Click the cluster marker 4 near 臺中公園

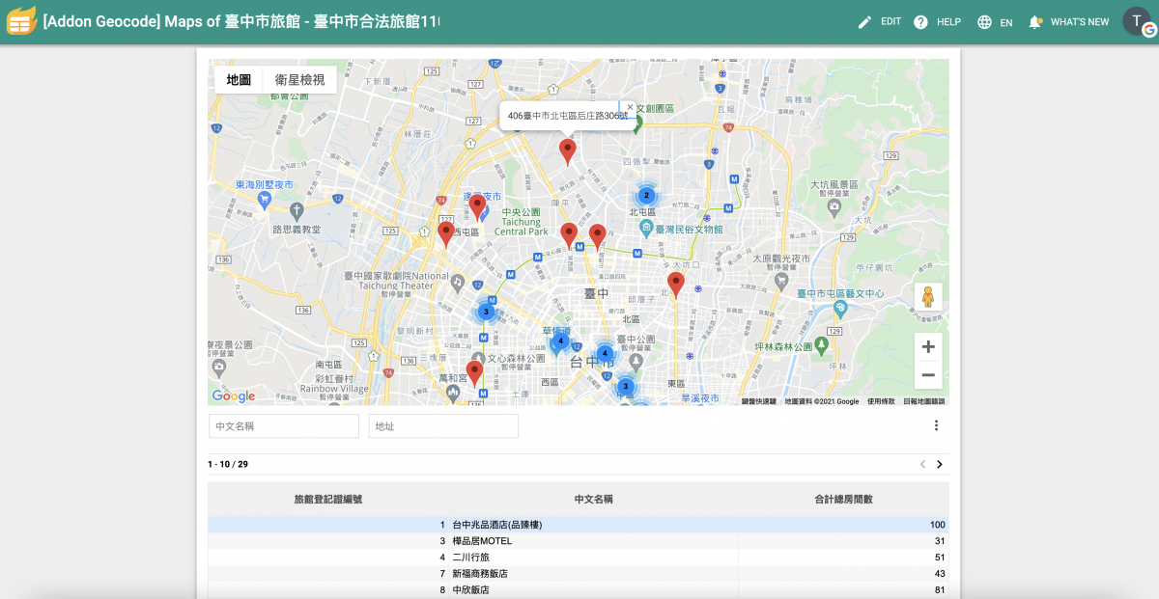pos(605,354)
